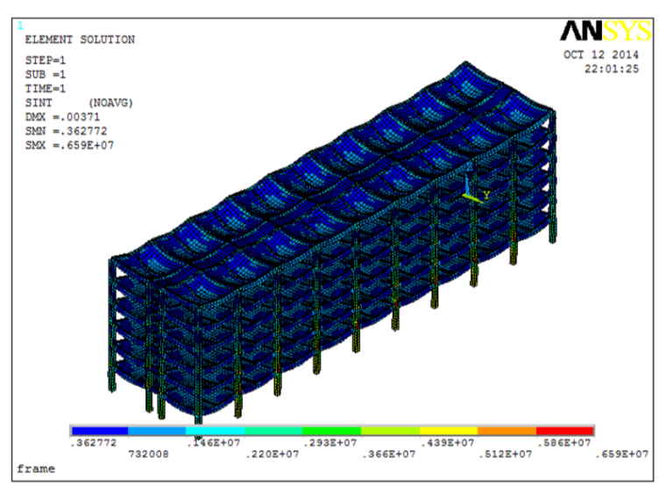Screen dimensions: 666x499
Task: Click the SINT (NOAVG) label
Action: (x=80, y=102)
